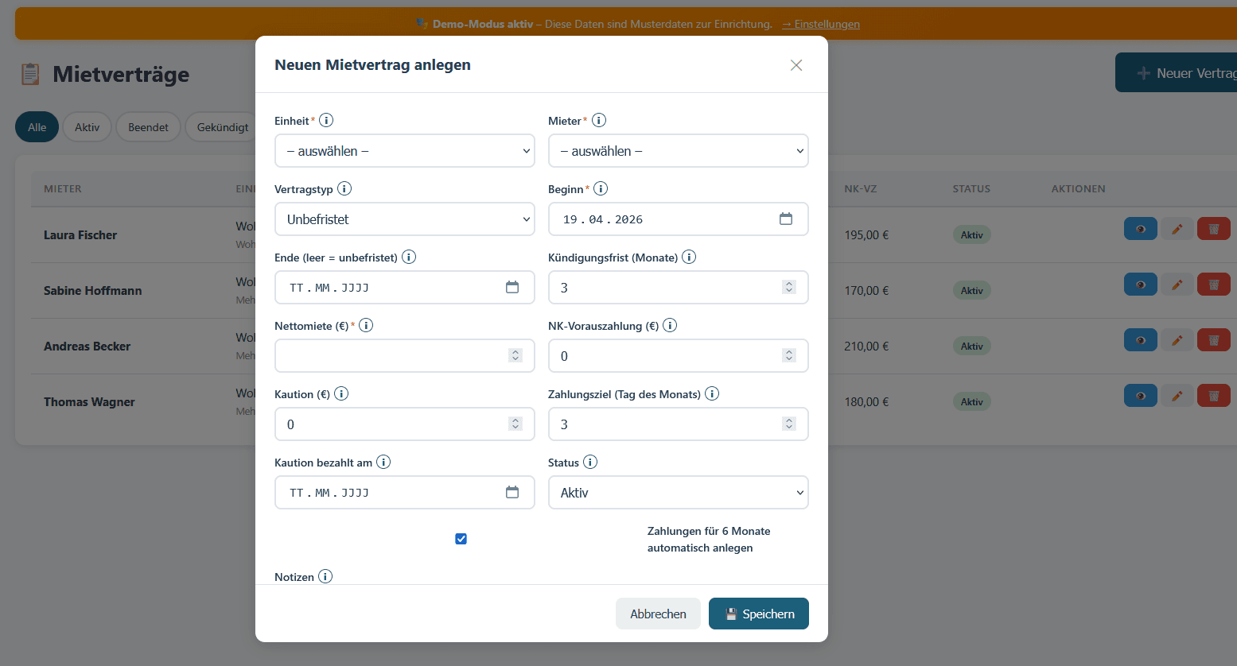The height and width of the screenshot is (666, 1237).
Task: Click into the Nettomiete input field
Action: coord(390,356)
